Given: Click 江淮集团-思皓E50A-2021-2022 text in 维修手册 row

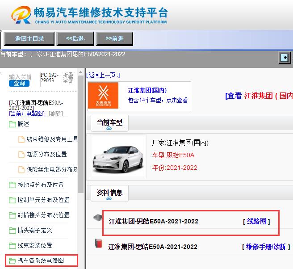Looking at the screenshot, I should pos(153,247).
